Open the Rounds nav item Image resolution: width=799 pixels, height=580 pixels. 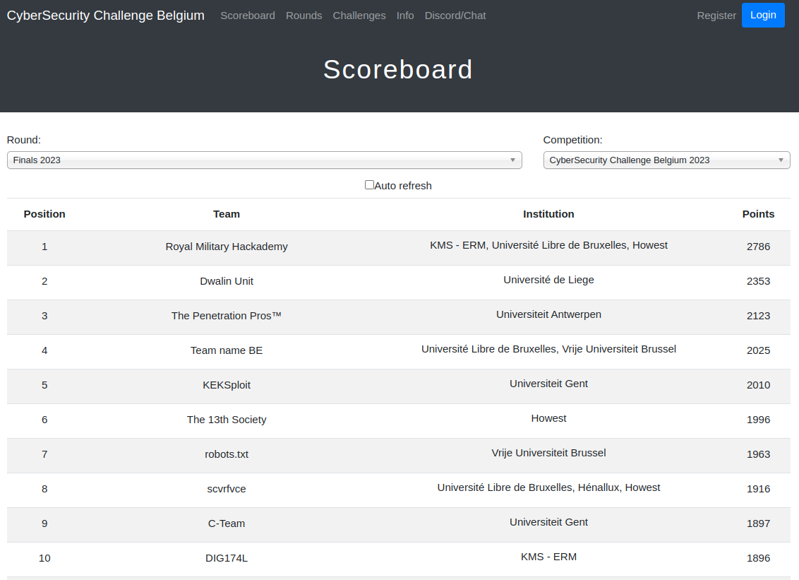[304, 16]
